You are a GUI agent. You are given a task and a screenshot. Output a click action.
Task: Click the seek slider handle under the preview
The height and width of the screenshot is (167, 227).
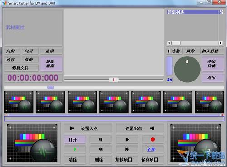click(114, 80)
